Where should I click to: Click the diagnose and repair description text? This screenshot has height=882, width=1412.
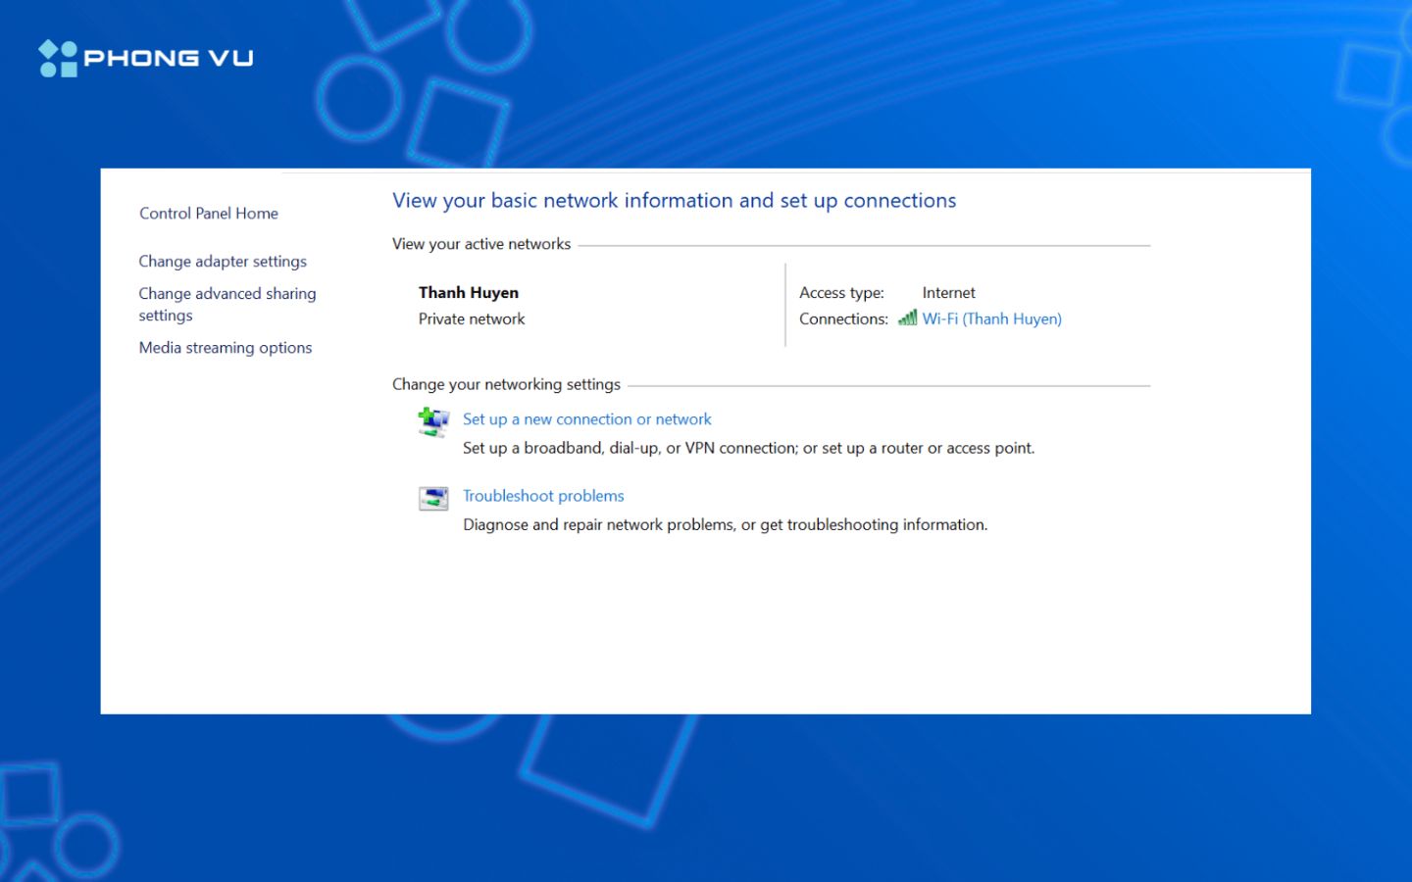click(725, 524)
